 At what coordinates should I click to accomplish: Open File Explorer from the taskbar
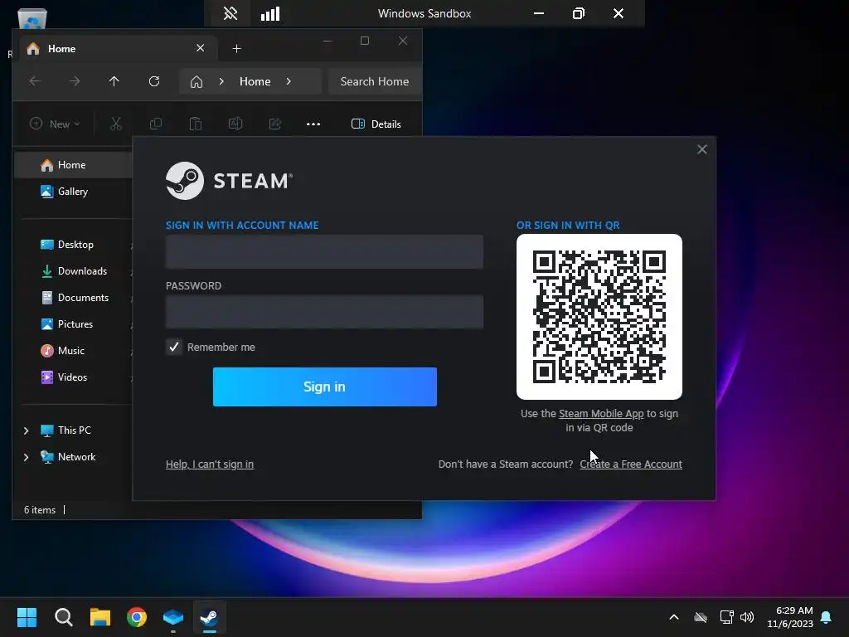tap(100, 617)
